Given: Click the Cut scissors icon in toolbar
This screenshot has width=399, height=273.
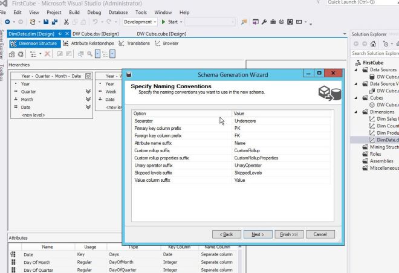Looking at the screenshot, I should pos(65,22).
